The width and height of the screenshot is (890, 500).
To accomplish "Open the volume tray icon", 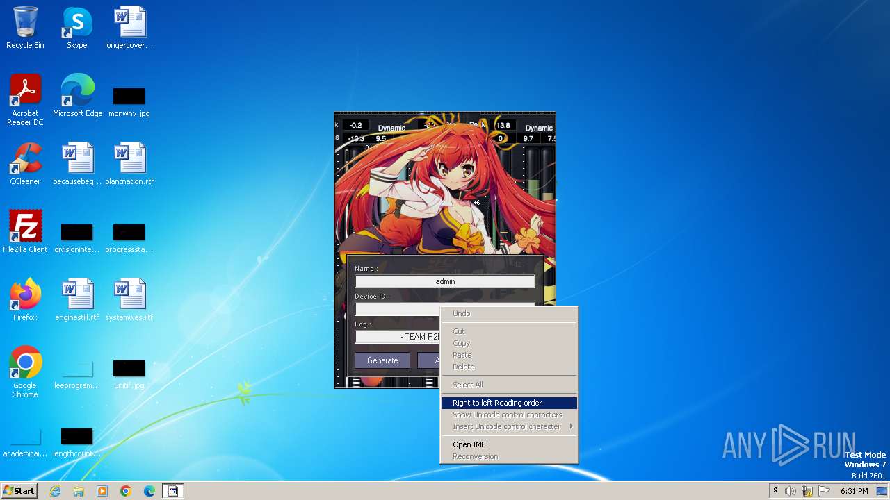I will click(791, 491).
